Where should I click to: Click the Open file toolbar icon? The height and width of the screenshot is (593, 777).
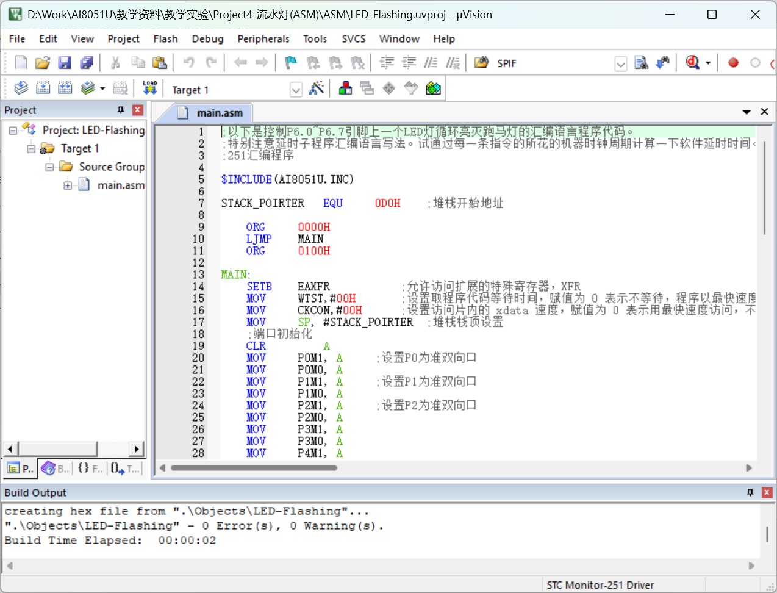tap(43, 62)
